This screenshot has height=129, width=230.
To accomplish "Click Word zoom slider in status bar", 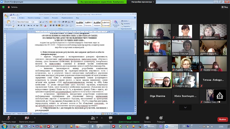I will (x=126, y=114).
